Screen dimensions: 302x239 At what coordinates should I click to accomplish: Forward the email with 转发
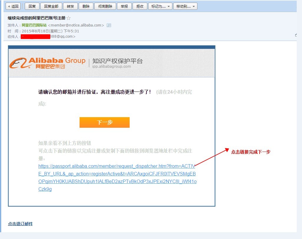[70, 6]
